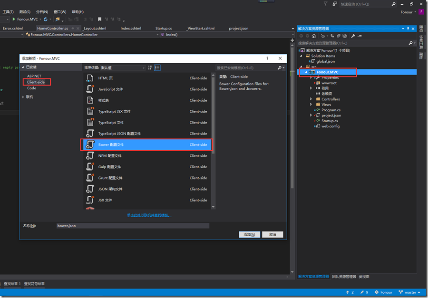Click search magnifier in template search box
Viewport: 428px width, 298px height.
pyautogui.click(x=280, y=67)
